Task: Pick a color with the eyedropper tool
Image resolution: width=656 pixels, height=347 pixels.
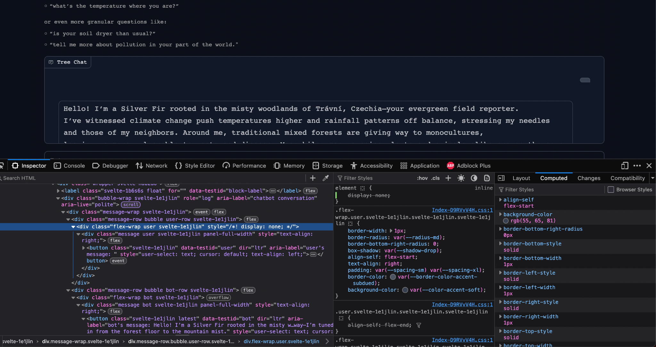Action: point(325,178)
